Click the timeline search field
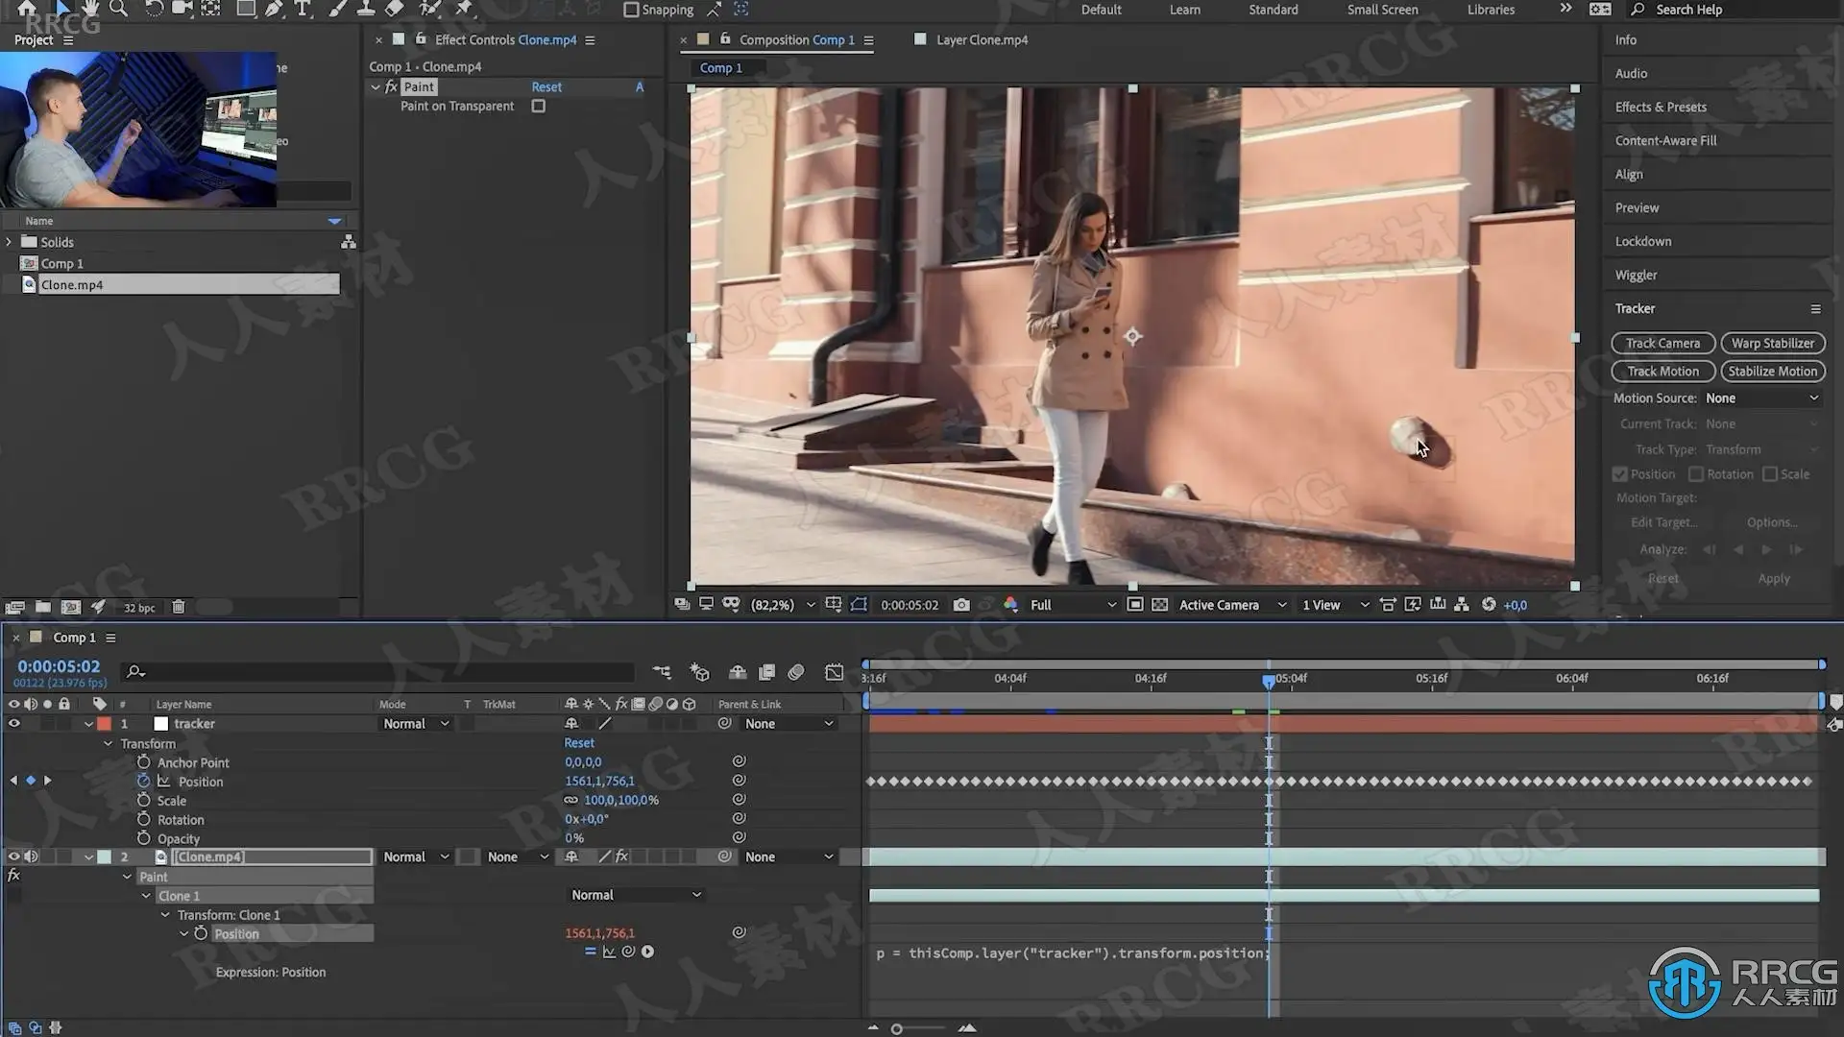Viewport: 1844px width, 1037px height. [384, 672]
